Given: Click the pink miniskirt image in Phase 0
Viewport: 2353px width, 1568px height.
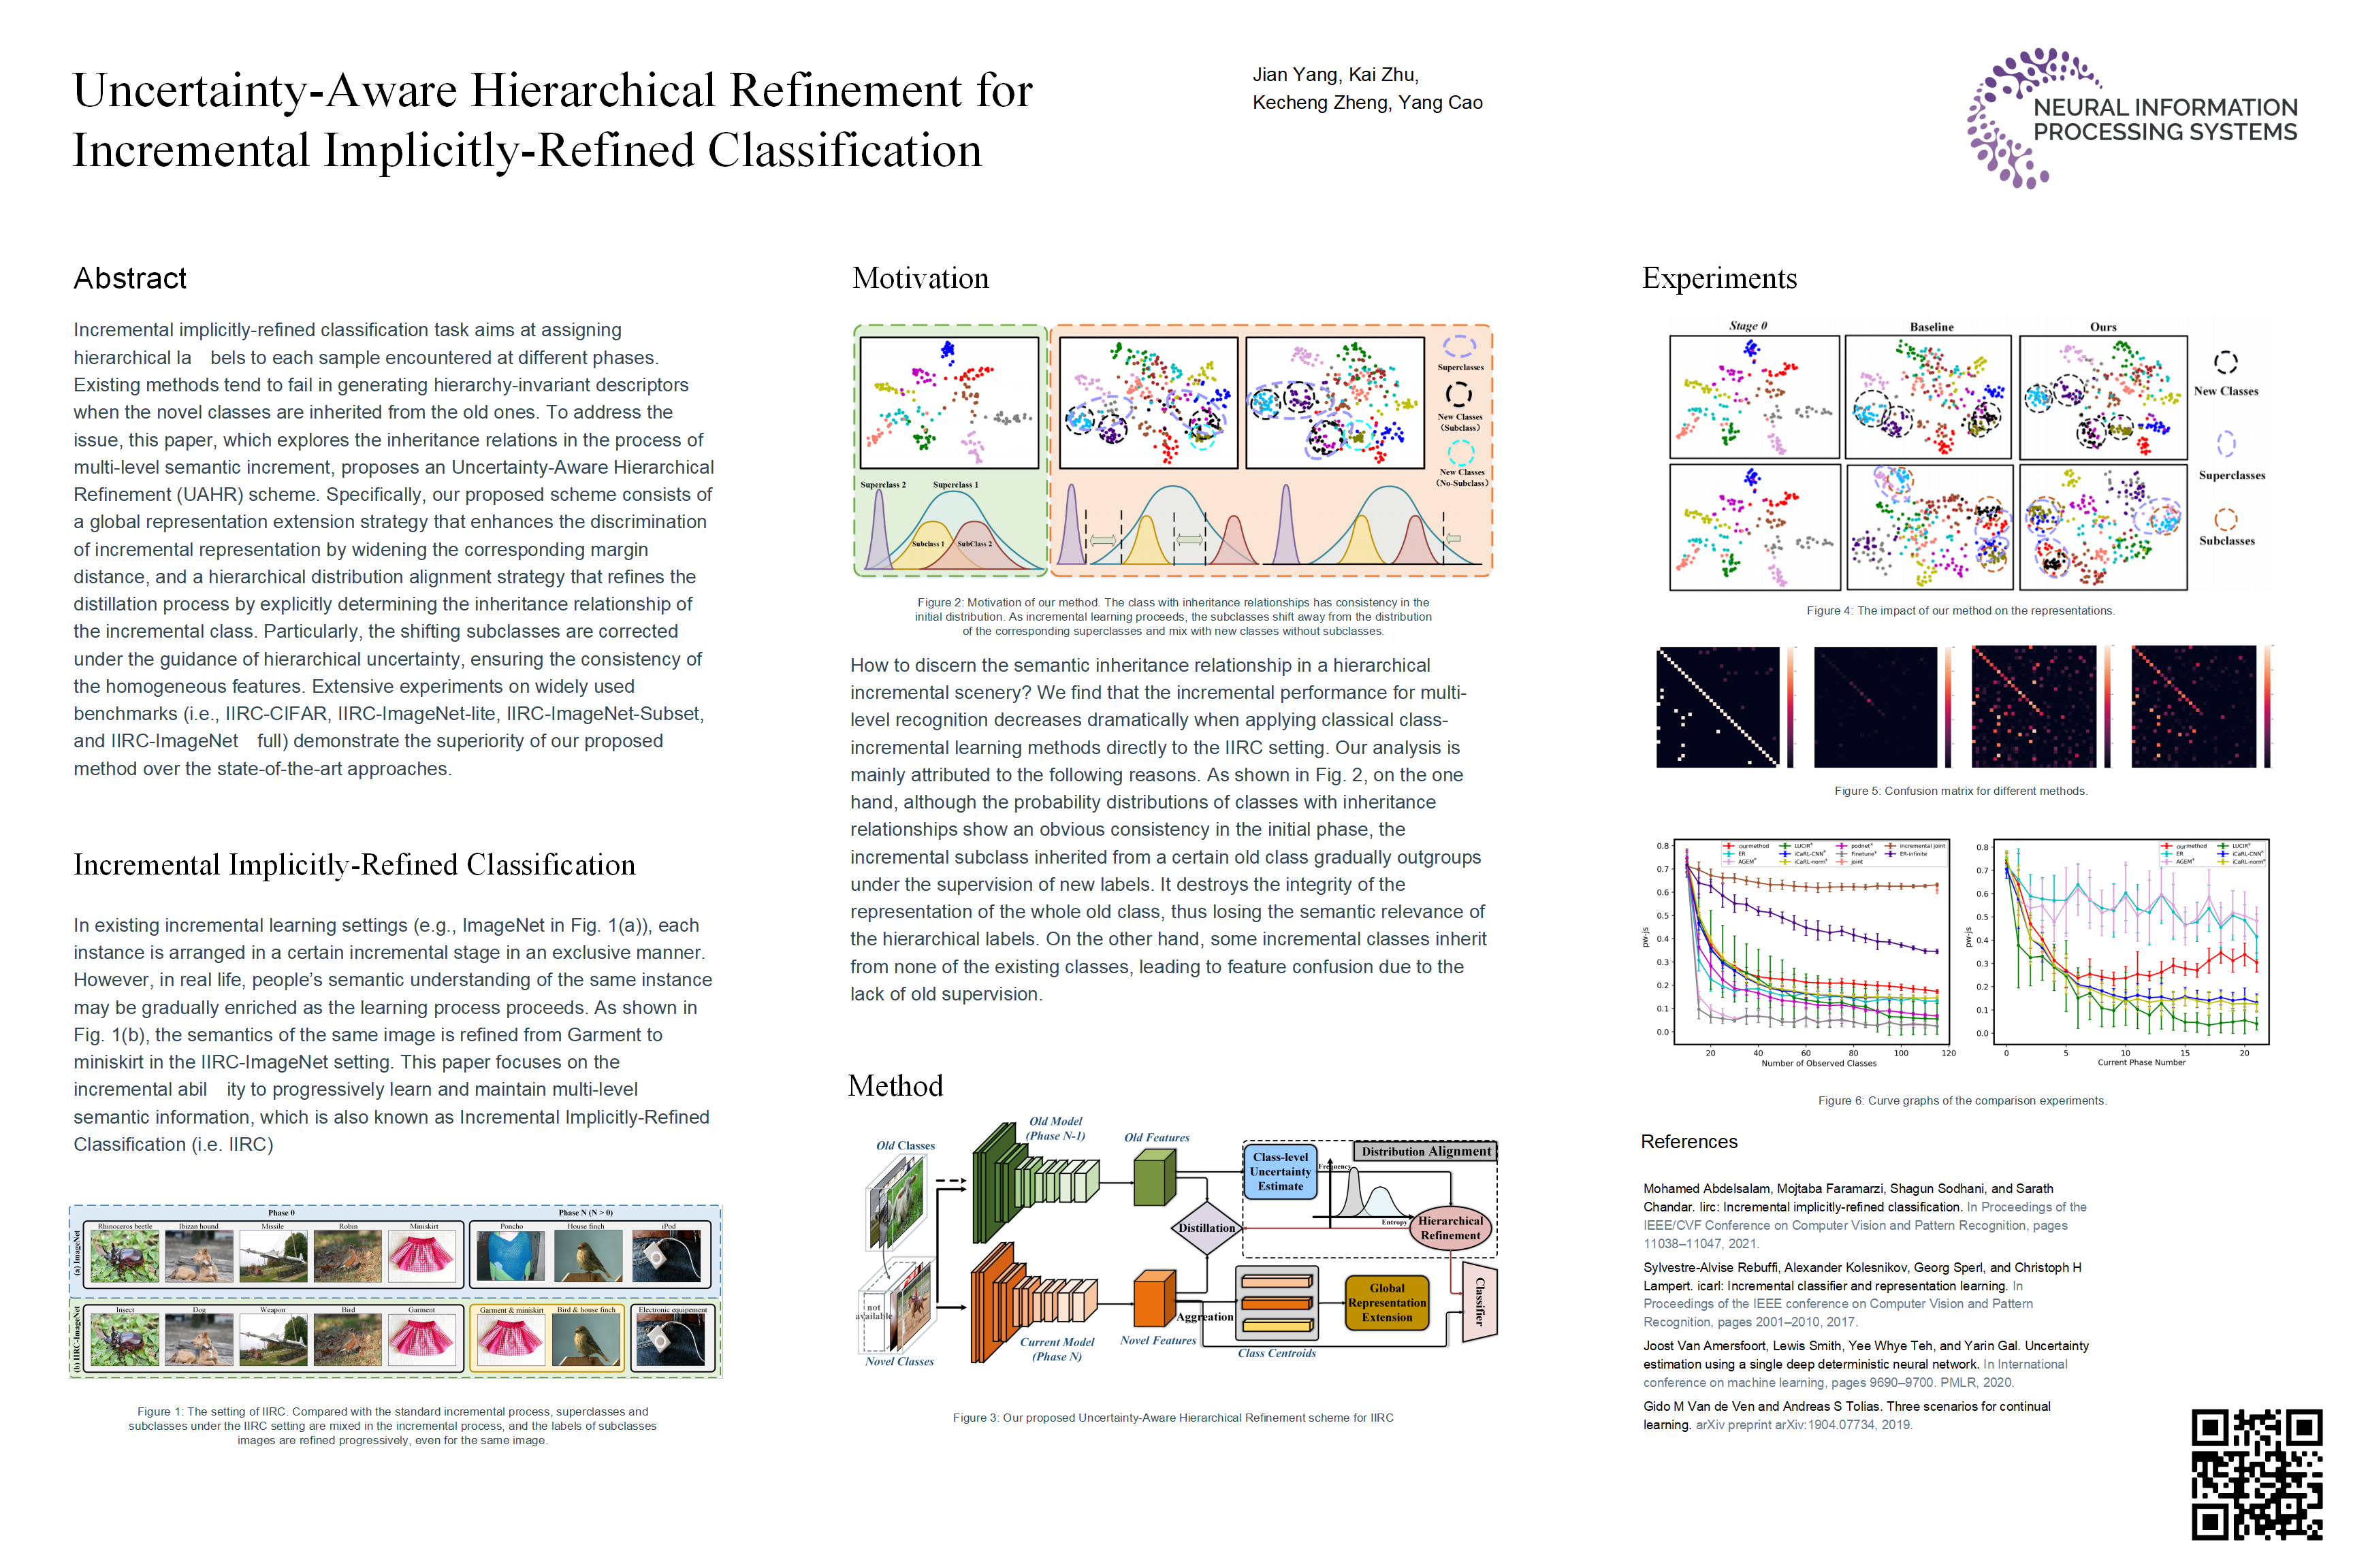Looking at the screenshot, I should 422,1256.
